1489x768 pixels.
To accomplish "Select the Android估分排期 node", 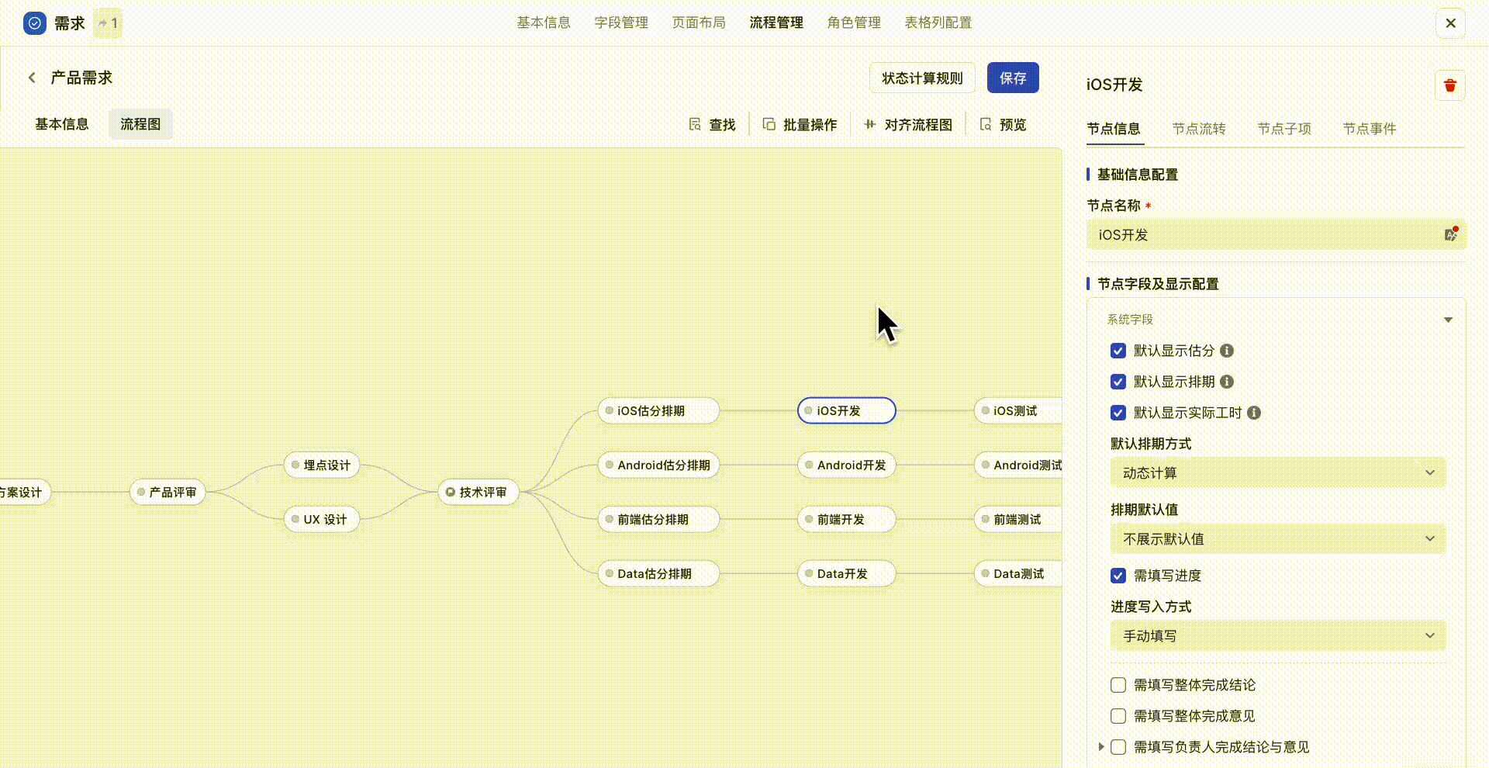I will tap(658, 465).
